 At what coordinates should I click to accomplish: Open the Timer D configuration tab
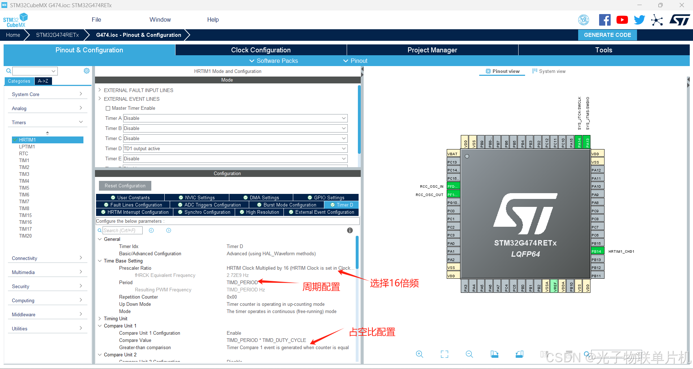click(342, 205)
